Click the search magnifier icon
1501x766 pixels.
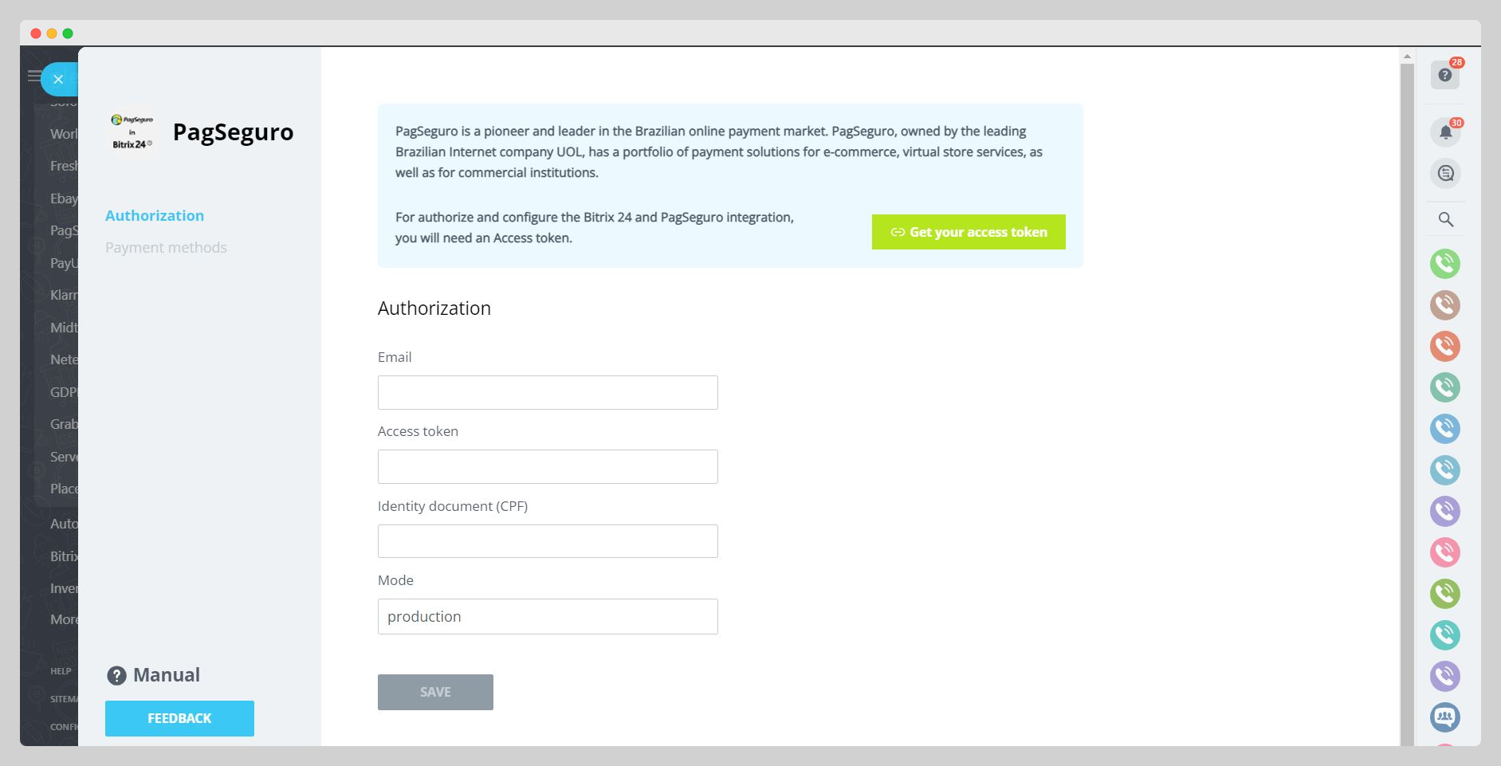click(1444, 219)
